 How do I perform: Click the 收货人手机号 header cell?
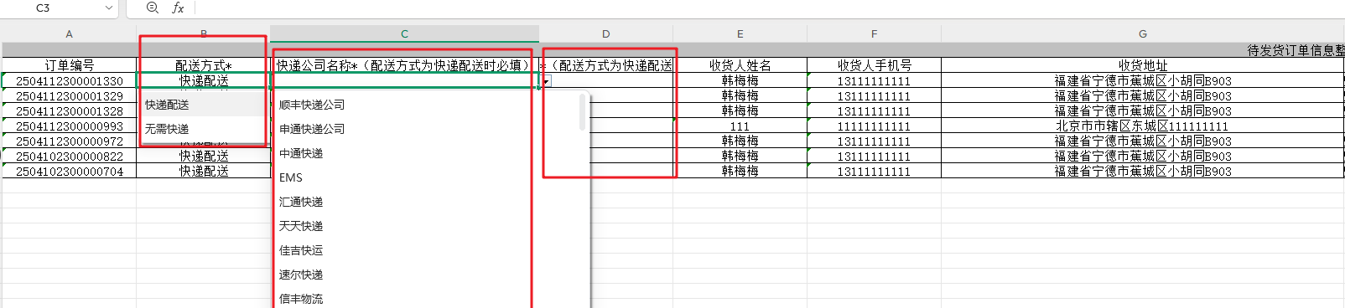(x=874, y=65)
